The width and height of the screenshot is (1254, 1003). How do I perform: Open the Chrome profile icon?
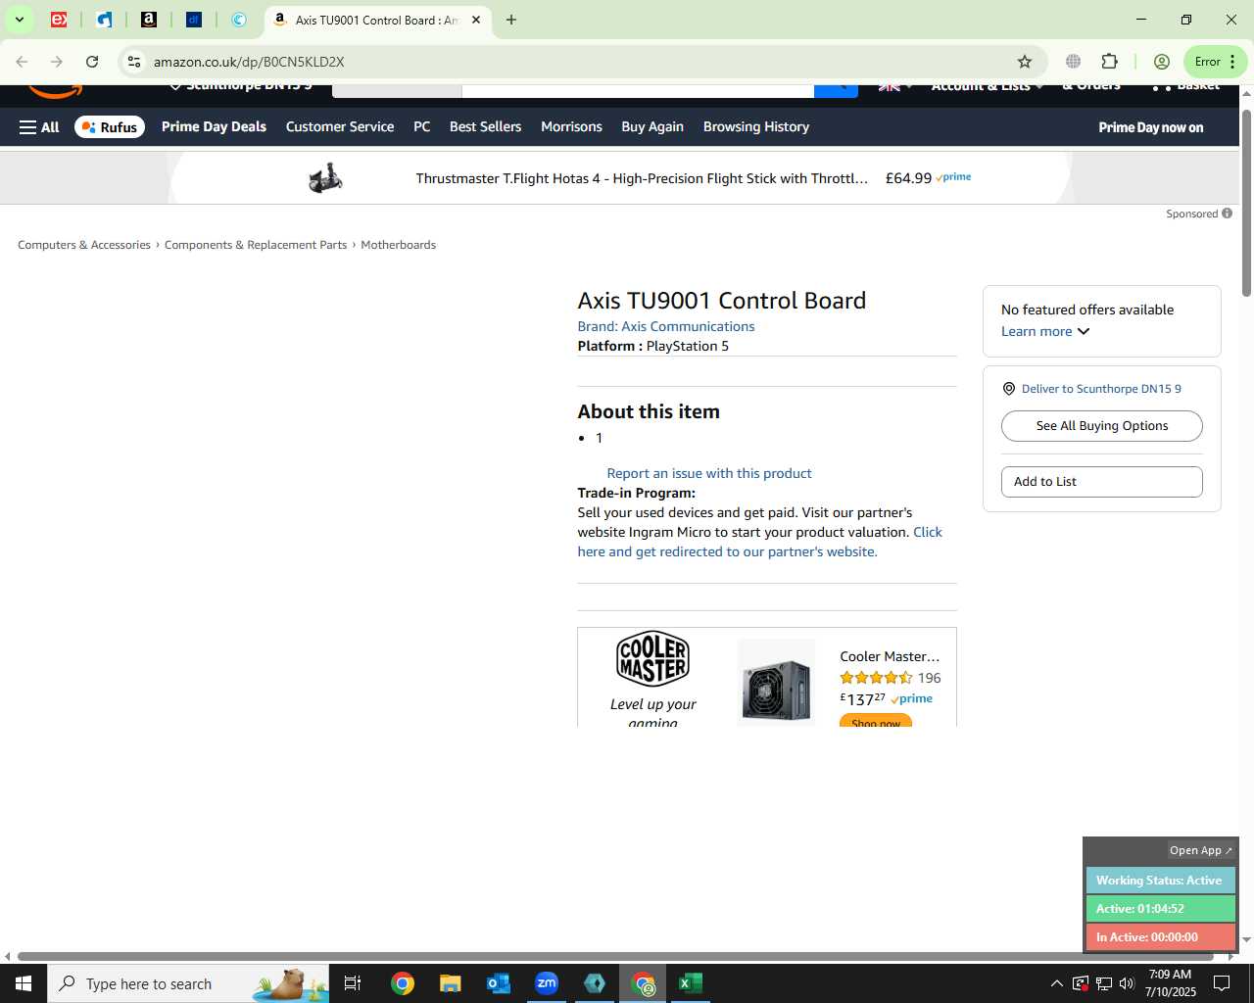(x=1162, y=62)
